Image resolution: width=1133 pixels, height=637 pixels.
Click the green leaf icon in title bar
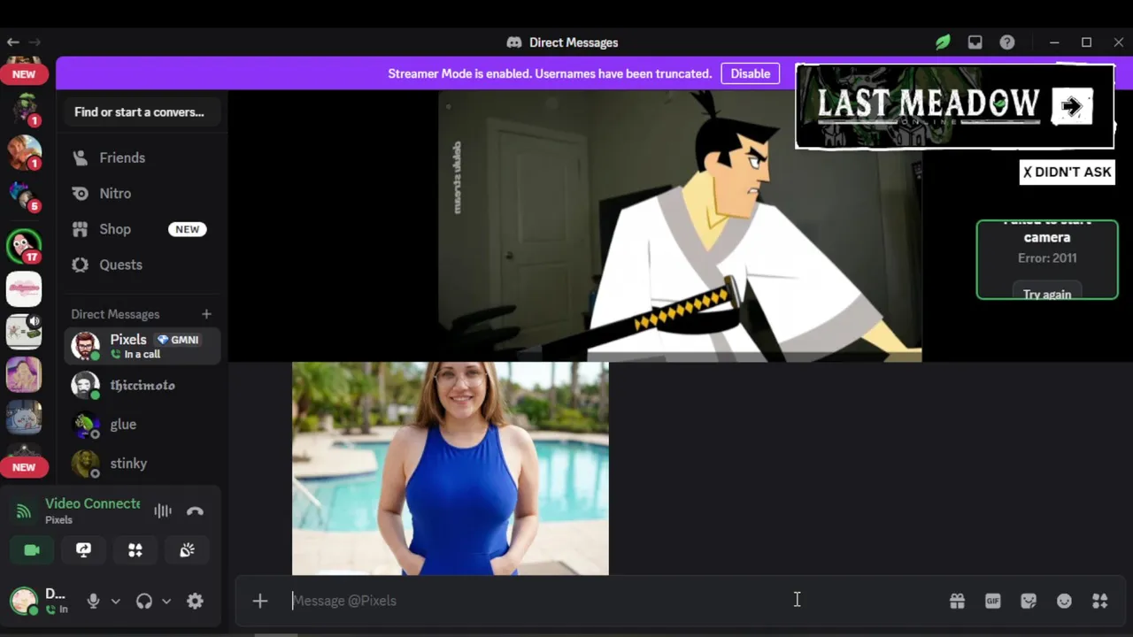943,42
